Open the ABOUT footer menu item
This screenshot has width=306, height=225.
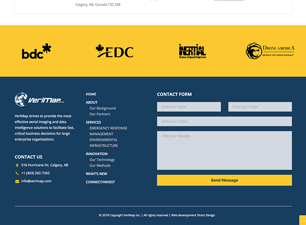click(92, 102)
